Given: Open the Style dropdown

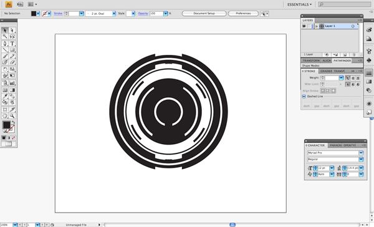Looking at the screenshot, I should (x=133, y=14).
